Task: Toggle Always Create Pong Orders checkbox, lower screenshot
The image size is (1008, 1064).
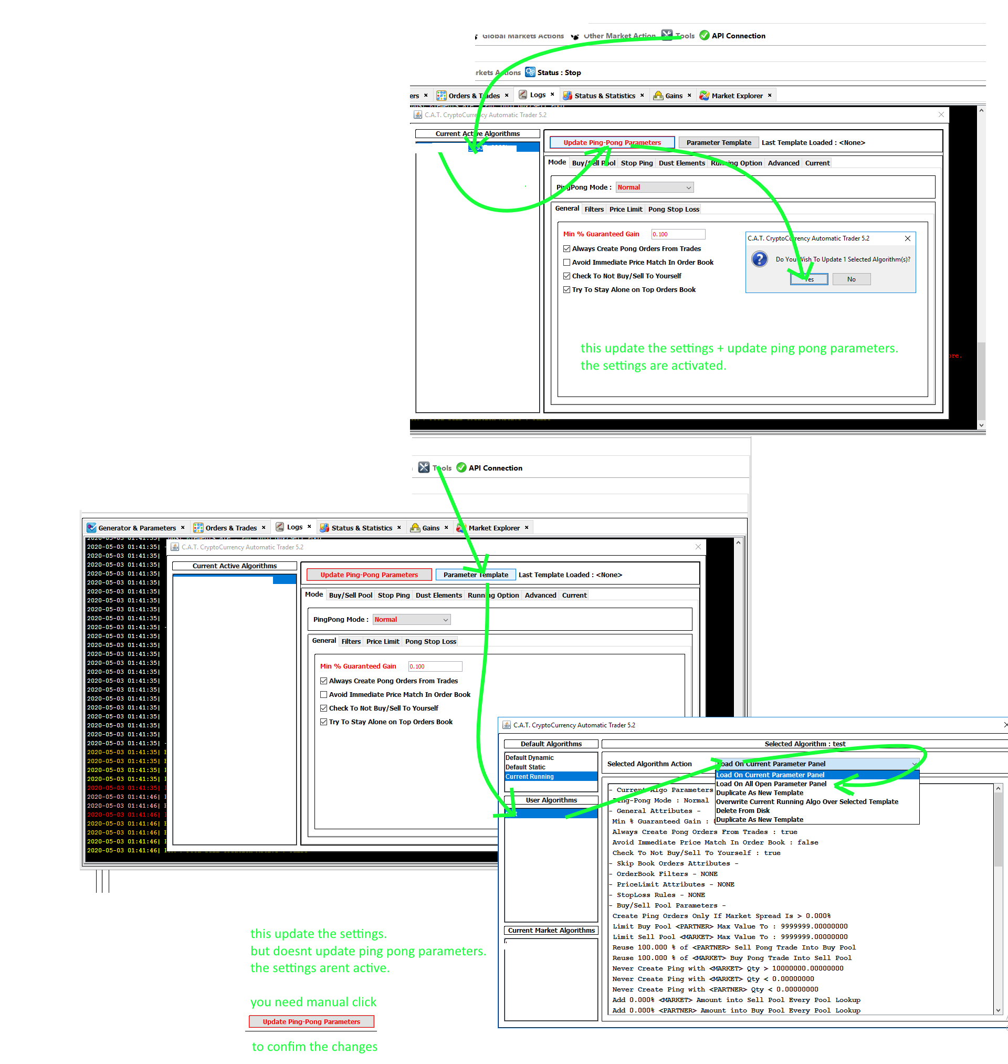Action: 324,681
